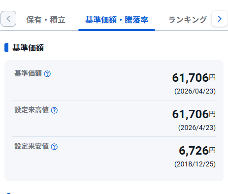Viewport: 228px width, 194px height.
Task: Click the date (2018/12/25)
Action: click(x=195, y=164)
